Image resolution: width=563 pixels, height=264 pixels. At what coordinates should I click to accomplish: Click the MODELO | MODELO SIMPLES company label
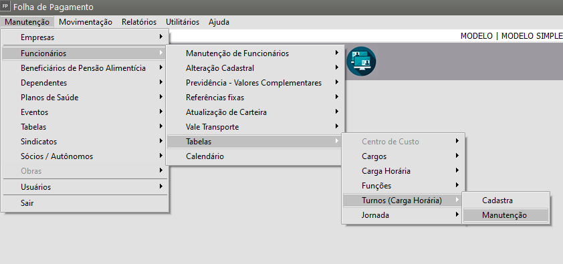point(512,36)
